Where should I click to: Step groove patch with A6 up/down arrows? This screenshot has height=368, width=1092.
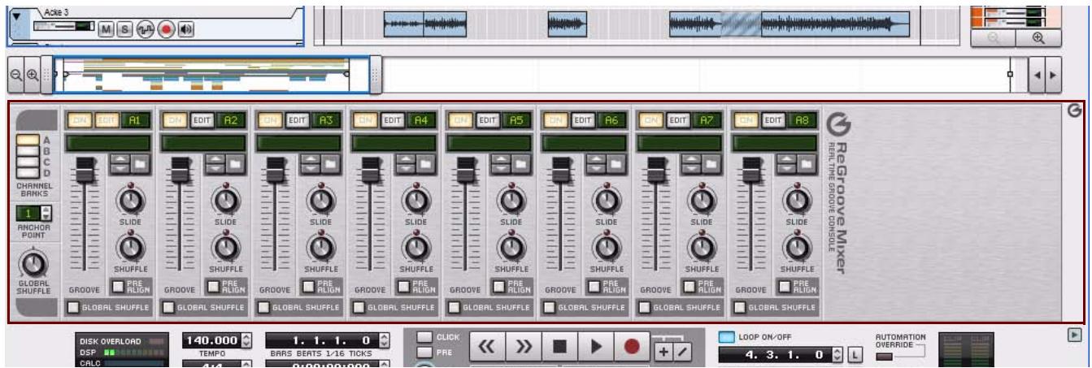coord(595,164)
